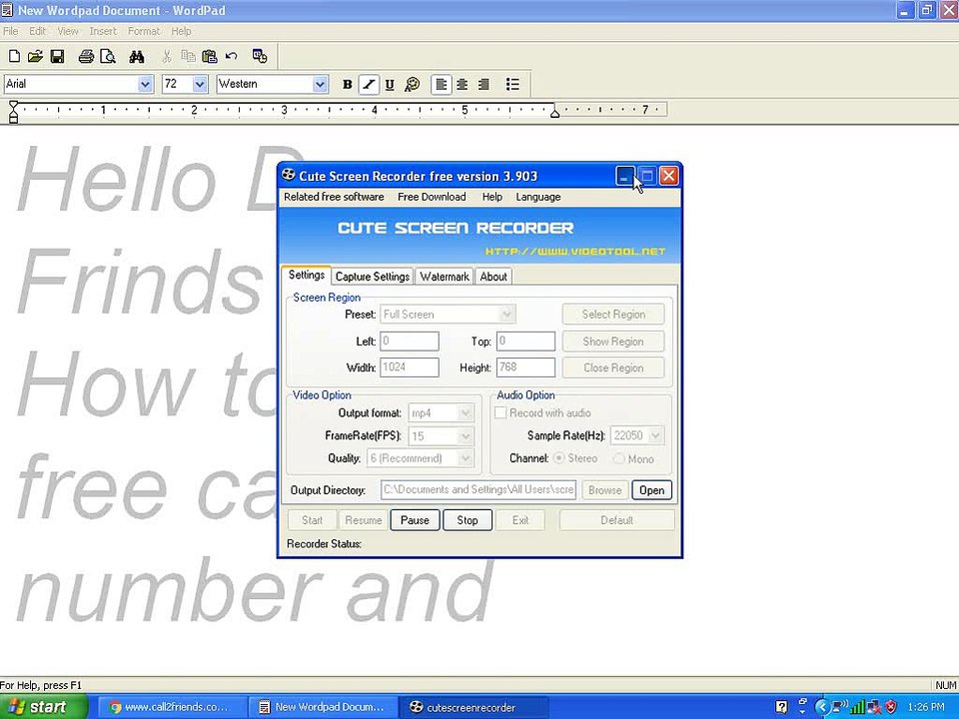Toggle Bold formatting in WordPad
The image size is (959, 719).
pyautogui.click(x=347, y=84)
